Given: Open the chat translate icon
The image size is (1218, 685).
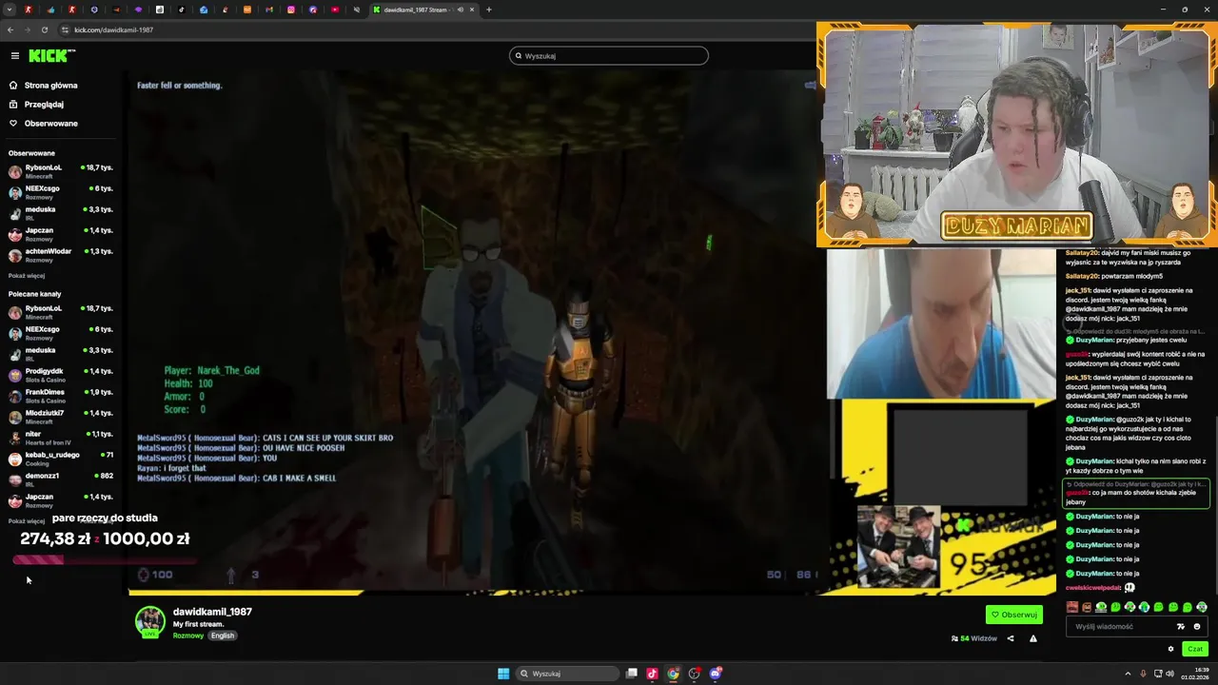Looking at the screenshot, I should coord(1181,627).
